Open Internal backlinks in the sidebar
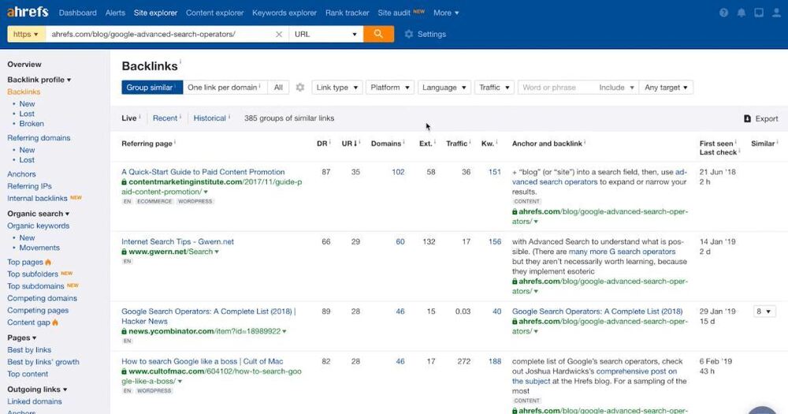Screen dimensions: 788x414 pyautogui.click(x=37, y=198)
